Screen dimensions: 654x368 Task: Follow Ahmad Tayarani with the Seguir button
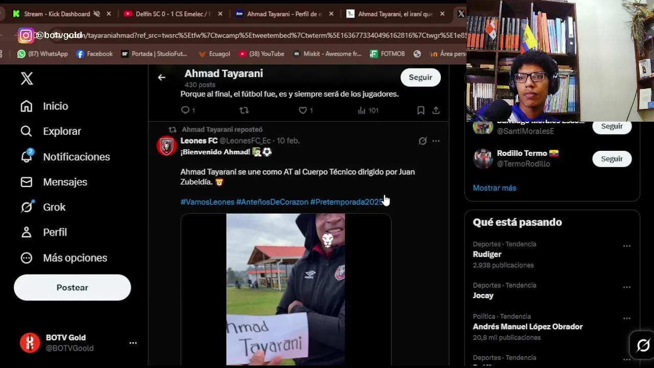click(x=421, y=77)
